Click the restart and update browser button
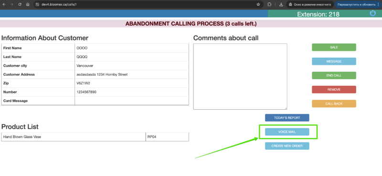 358,4
